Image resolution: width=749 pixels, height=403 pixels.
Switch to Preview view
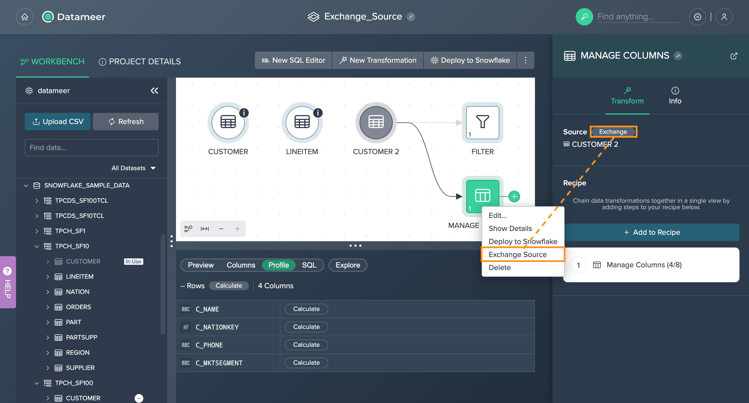click(x=201, y=265)
